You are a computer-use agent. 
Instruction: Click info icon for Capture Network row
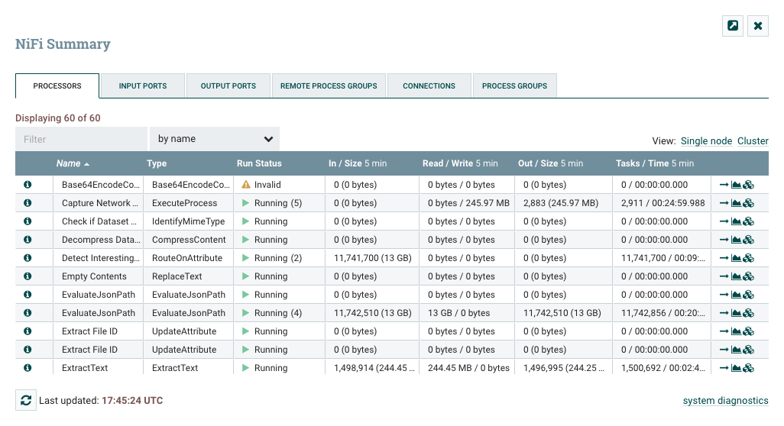click(x=28, y=203)
